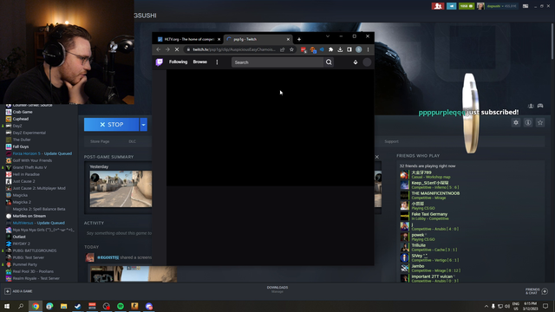Screen dimensions: 555x312
Task: Click the Chrome address bar URL
Action: click(x=234, y=49)
